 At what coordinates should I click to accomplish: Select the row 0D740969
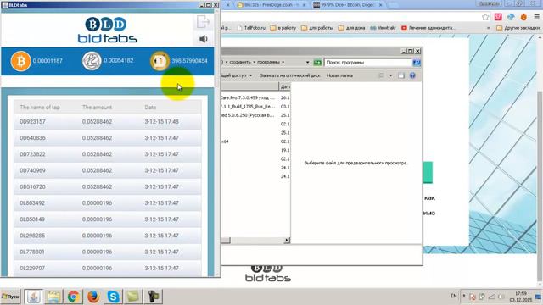[x=108, y=170]
